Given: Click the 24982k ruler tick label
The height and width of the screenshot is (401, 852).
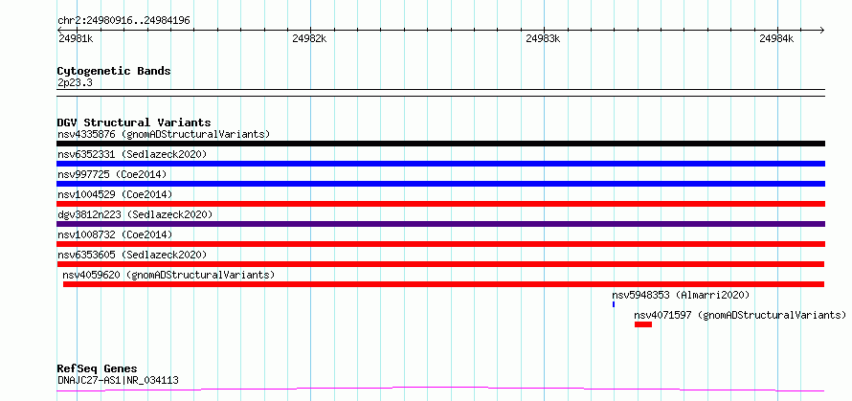Looking at the screenshot, I should [x=309, y=38].
